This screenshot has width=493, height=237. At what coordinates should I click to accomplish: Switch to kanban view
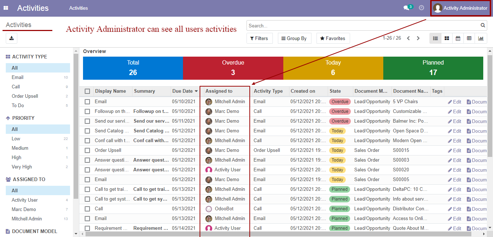447,38
